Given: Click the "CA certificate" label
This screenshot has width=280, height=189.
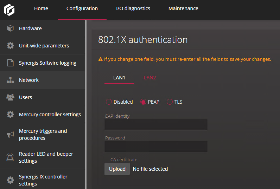Looking at the screenshot, I should (124, 159).
